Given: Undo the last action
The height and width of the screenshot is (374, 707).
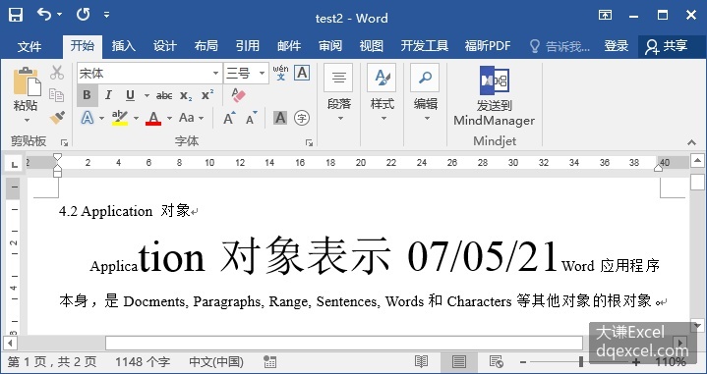Looking at the screenshot, I should [x=44, y=15].
